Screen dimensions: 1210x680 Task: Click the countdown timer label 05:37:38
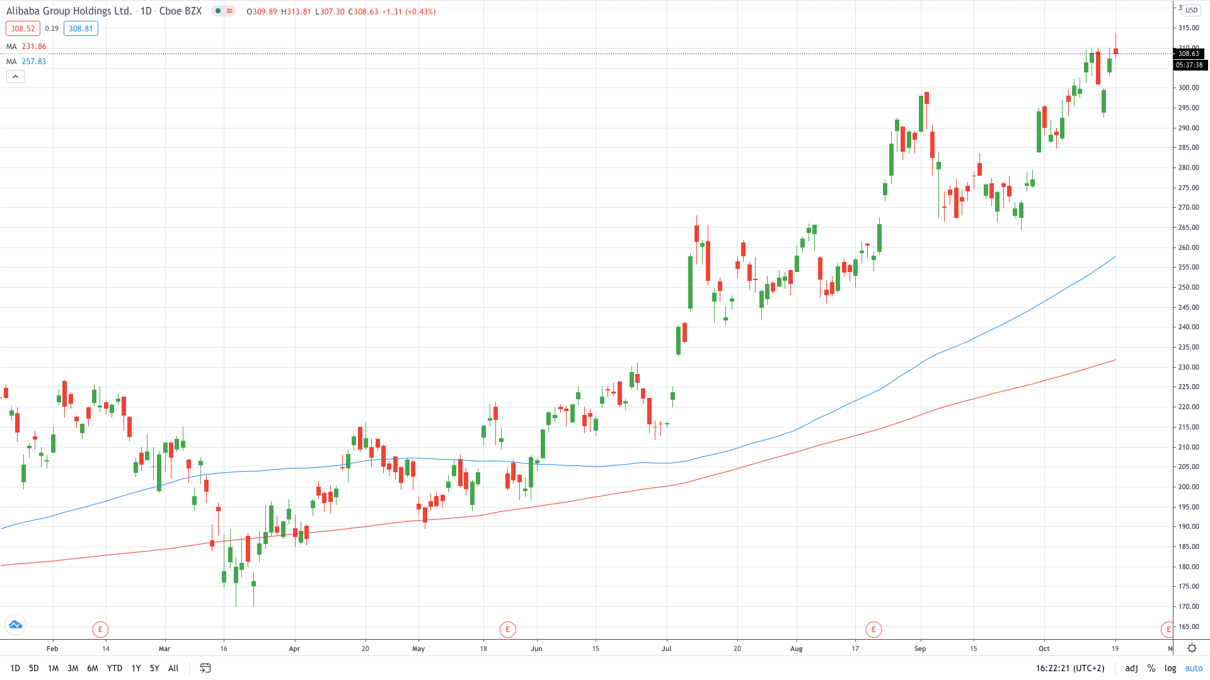click(1190, 65)
